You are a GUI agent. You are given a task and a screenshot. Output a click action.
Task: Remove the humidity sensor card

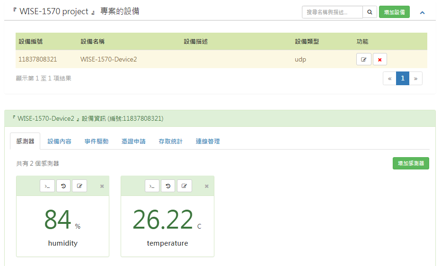[102, 186]
